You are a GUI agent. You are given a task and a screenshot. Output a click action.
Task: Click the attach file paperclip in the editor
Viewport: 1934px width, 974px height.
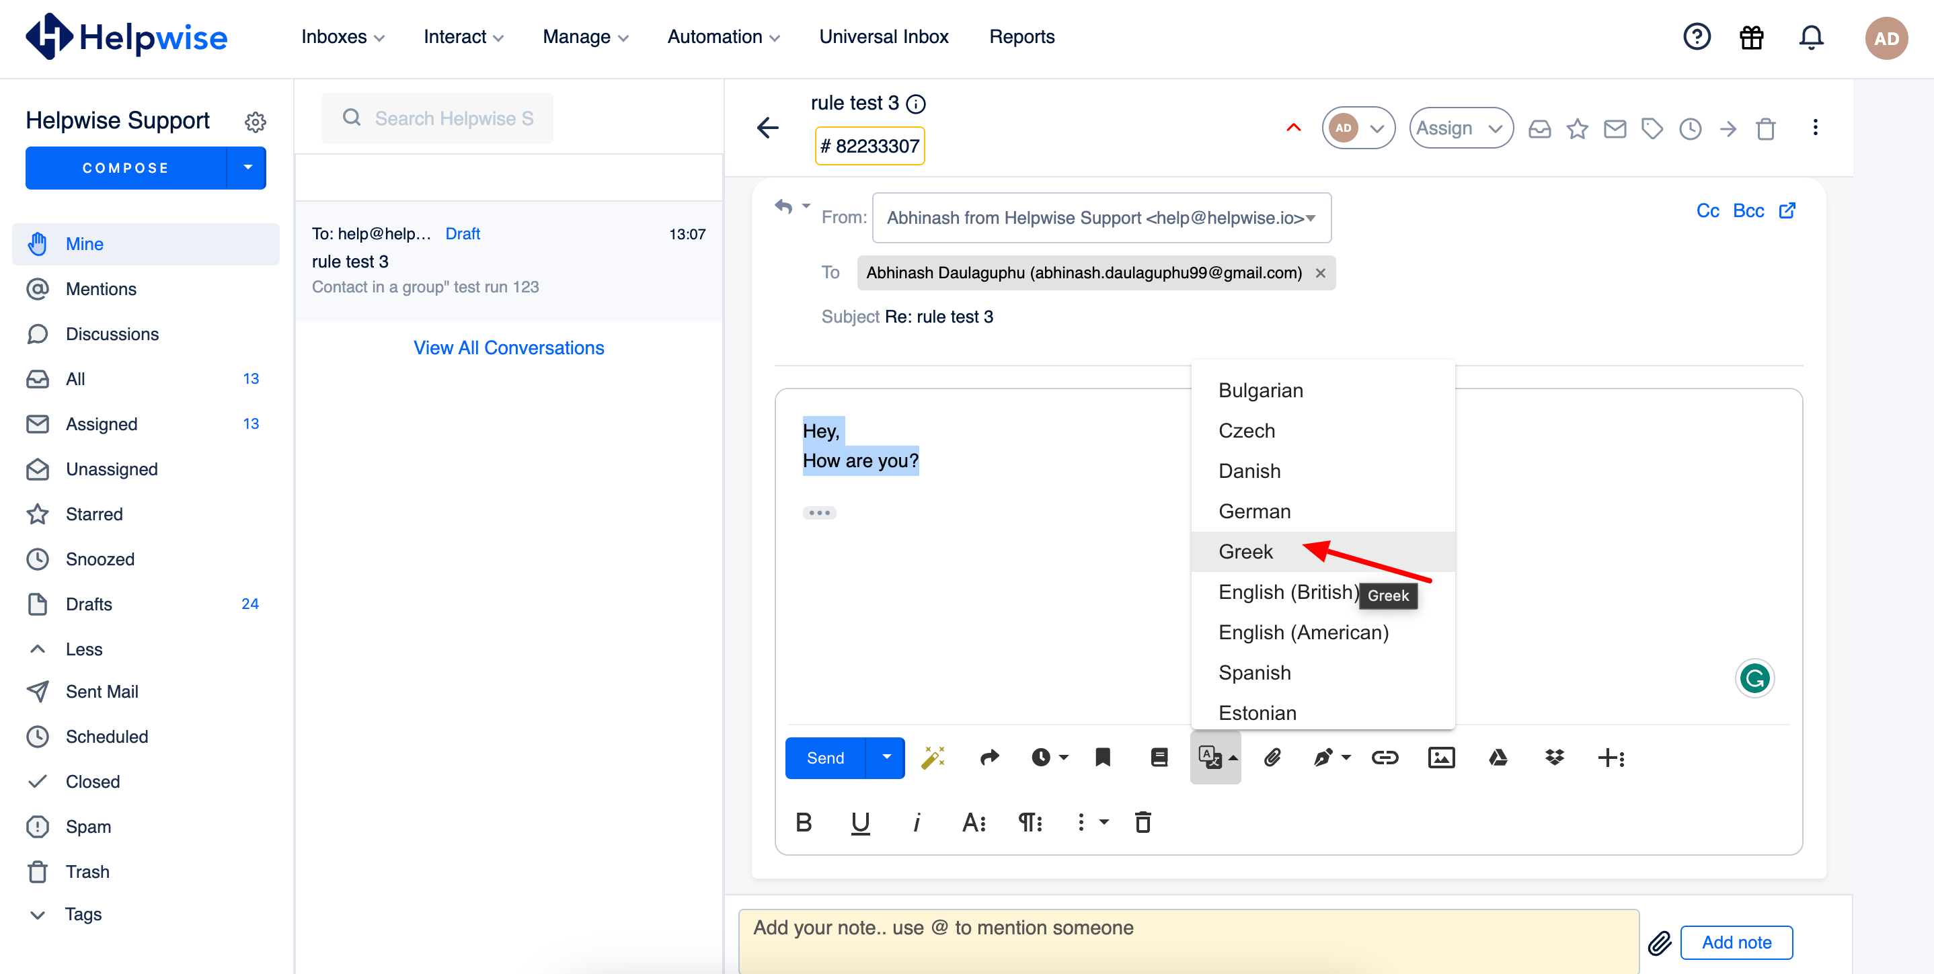[x=1271, y=757]
